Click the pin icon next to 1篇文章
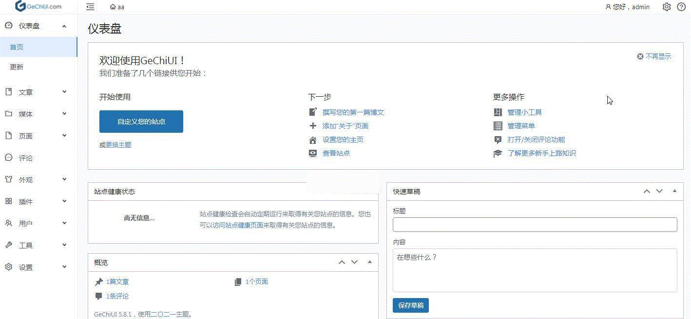 click(99, 282)
